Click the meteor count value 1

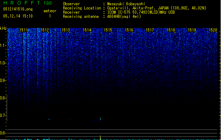50,16
